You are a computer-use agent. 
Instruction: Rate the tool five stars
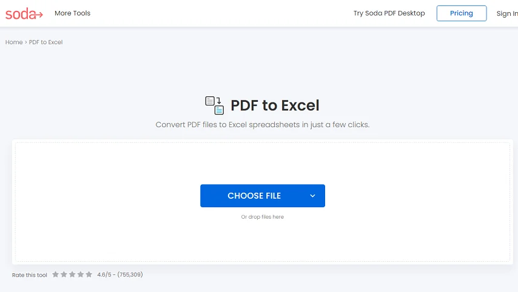click(89, 274)
